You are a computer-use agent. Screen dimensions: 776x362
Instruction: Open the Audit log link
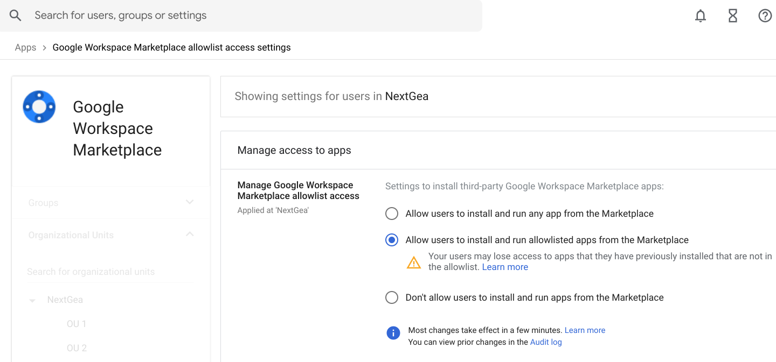(546, 342)
